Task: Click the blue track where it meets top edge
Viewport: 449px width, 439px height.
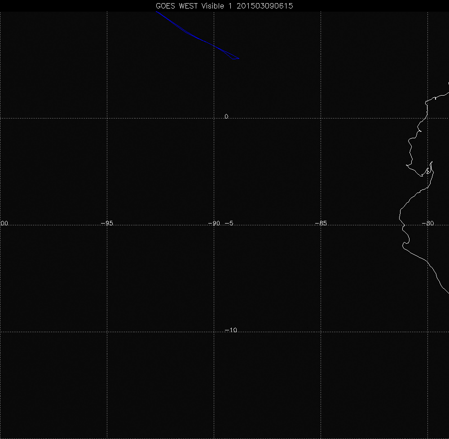Action: coord(156,12)
